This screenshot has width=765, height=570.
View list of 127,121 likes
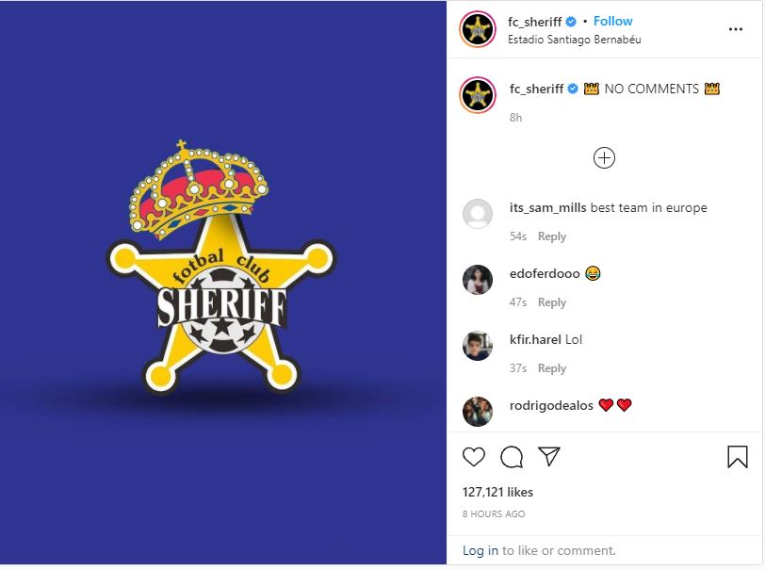(x=497, y=492)
